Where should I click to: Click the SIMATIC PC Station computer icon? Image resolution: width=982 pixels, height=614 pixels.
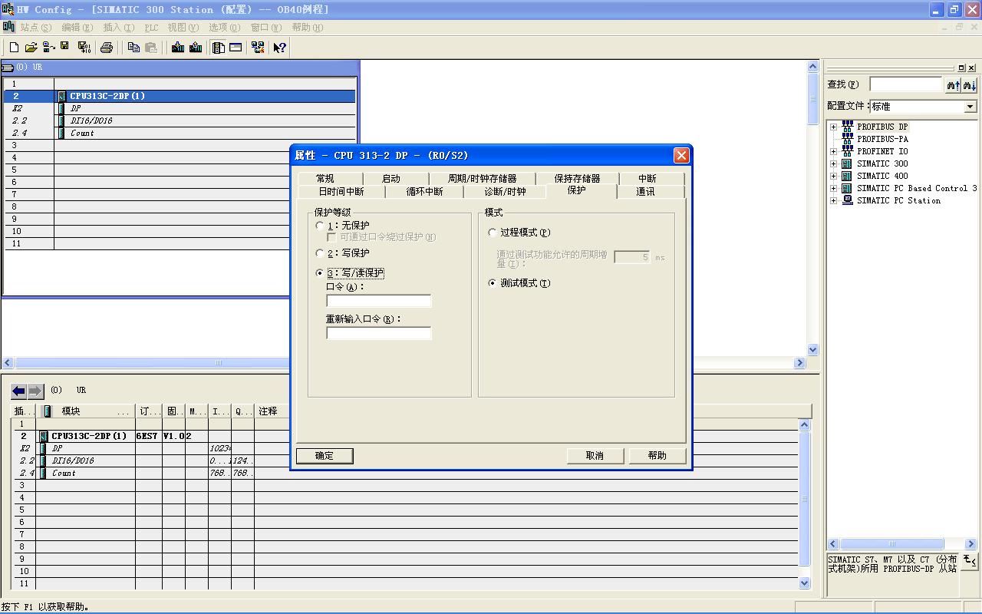tap(847, 200)
